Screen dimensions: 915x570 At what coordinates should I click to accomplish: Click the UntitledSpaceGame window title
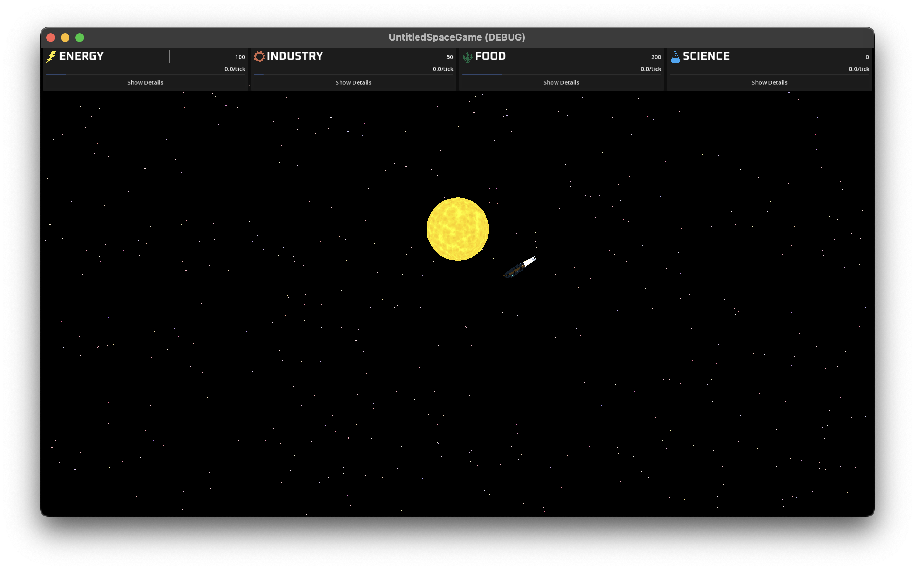457,37
